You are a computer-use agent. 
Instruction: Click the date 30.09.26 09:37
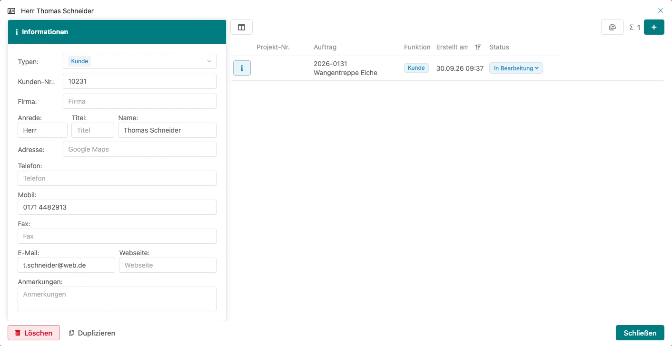460,68
